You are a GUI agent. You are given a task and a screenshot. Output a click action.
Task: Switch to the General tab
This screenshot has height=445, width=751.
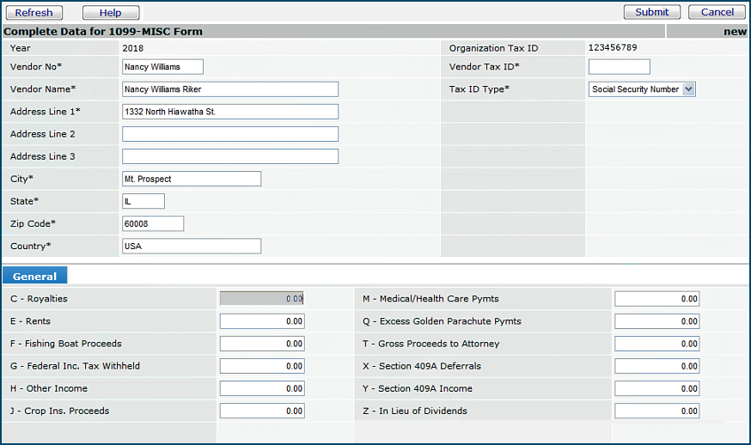pyautogui.click(x=35, y=277)
